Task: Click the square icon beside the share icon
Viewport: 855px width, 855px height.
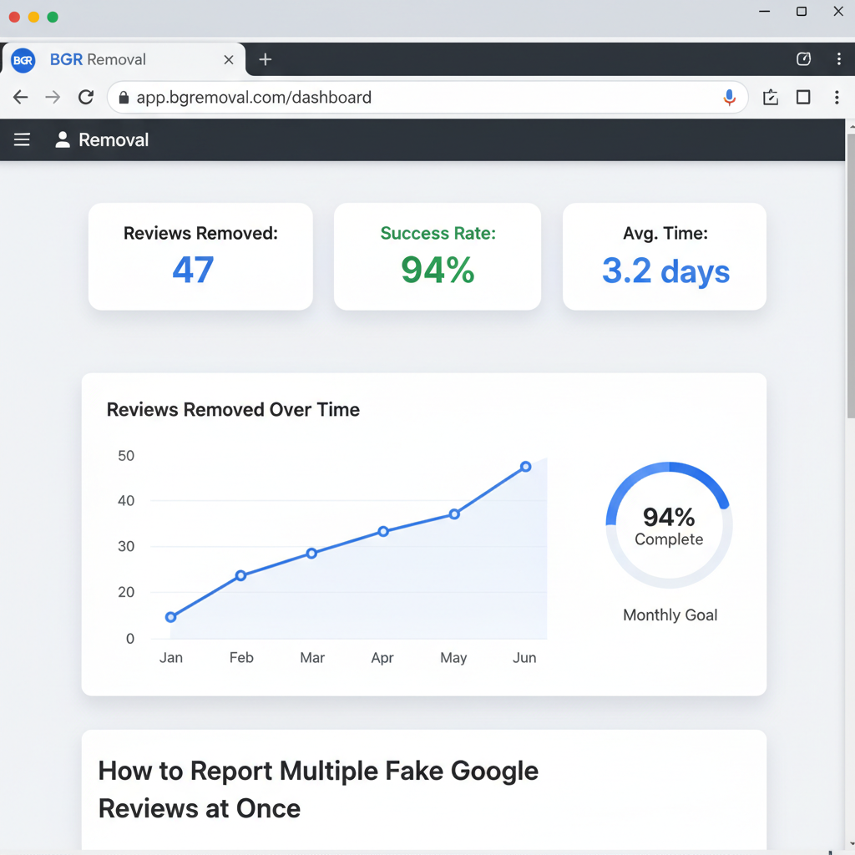Action: coord(803,98)
